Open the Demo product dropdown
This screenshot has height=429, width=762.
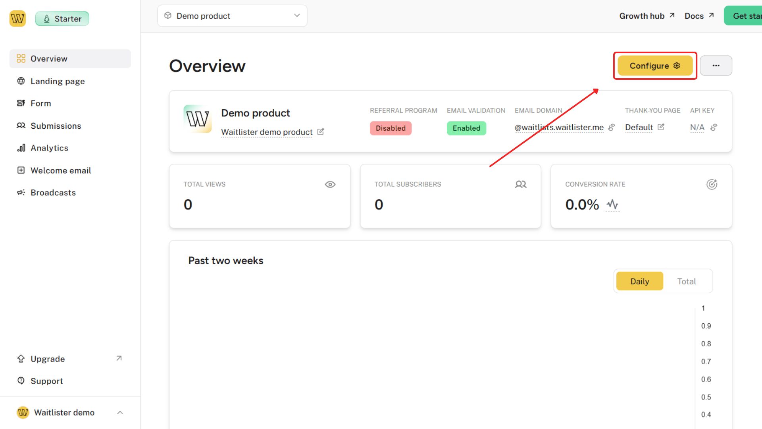tap(232, 16)
